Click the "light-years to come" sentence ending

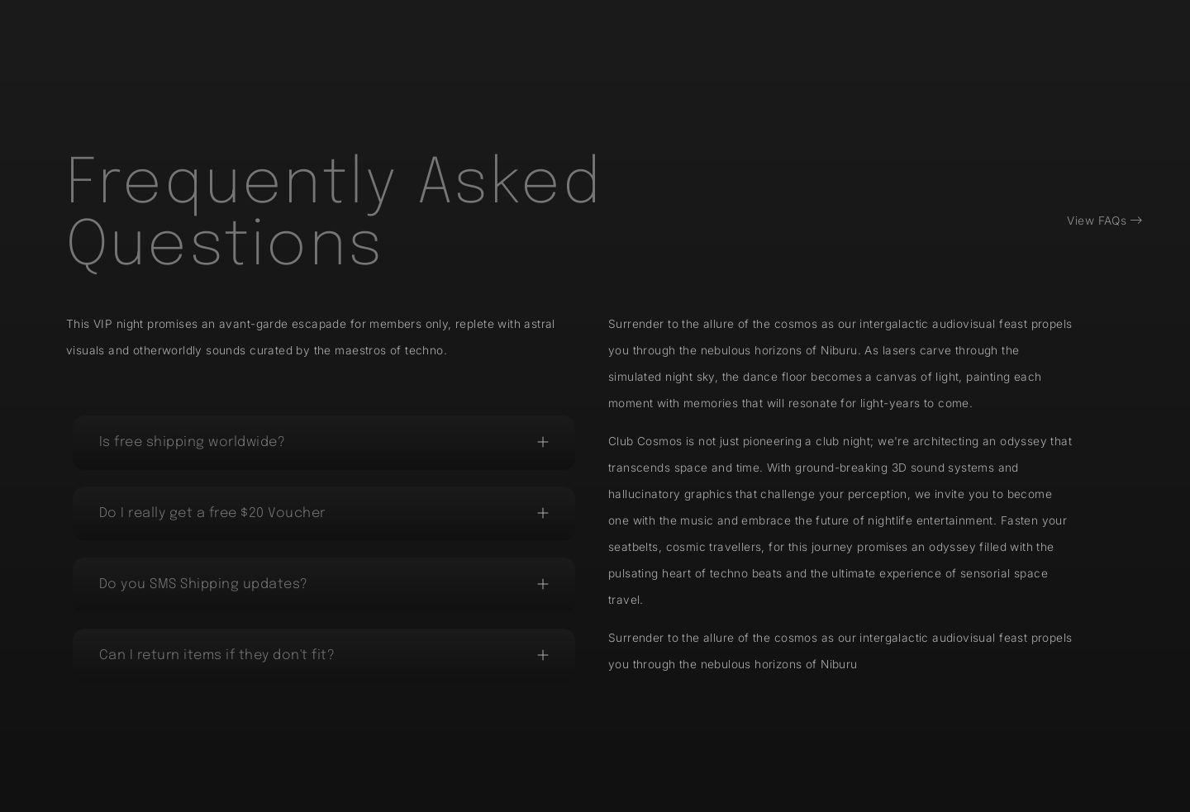click(915, 403)
